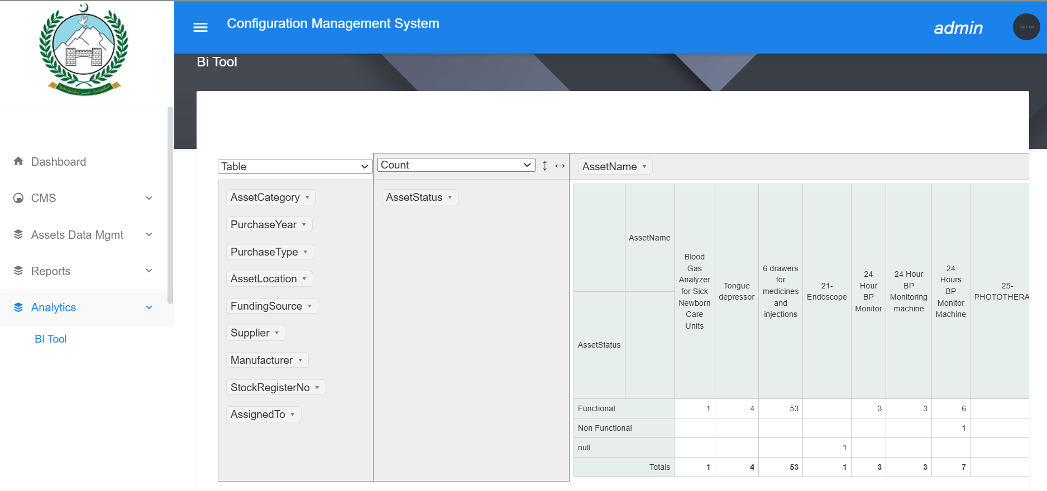Click the hamburger menu icon

coord(200,27)
